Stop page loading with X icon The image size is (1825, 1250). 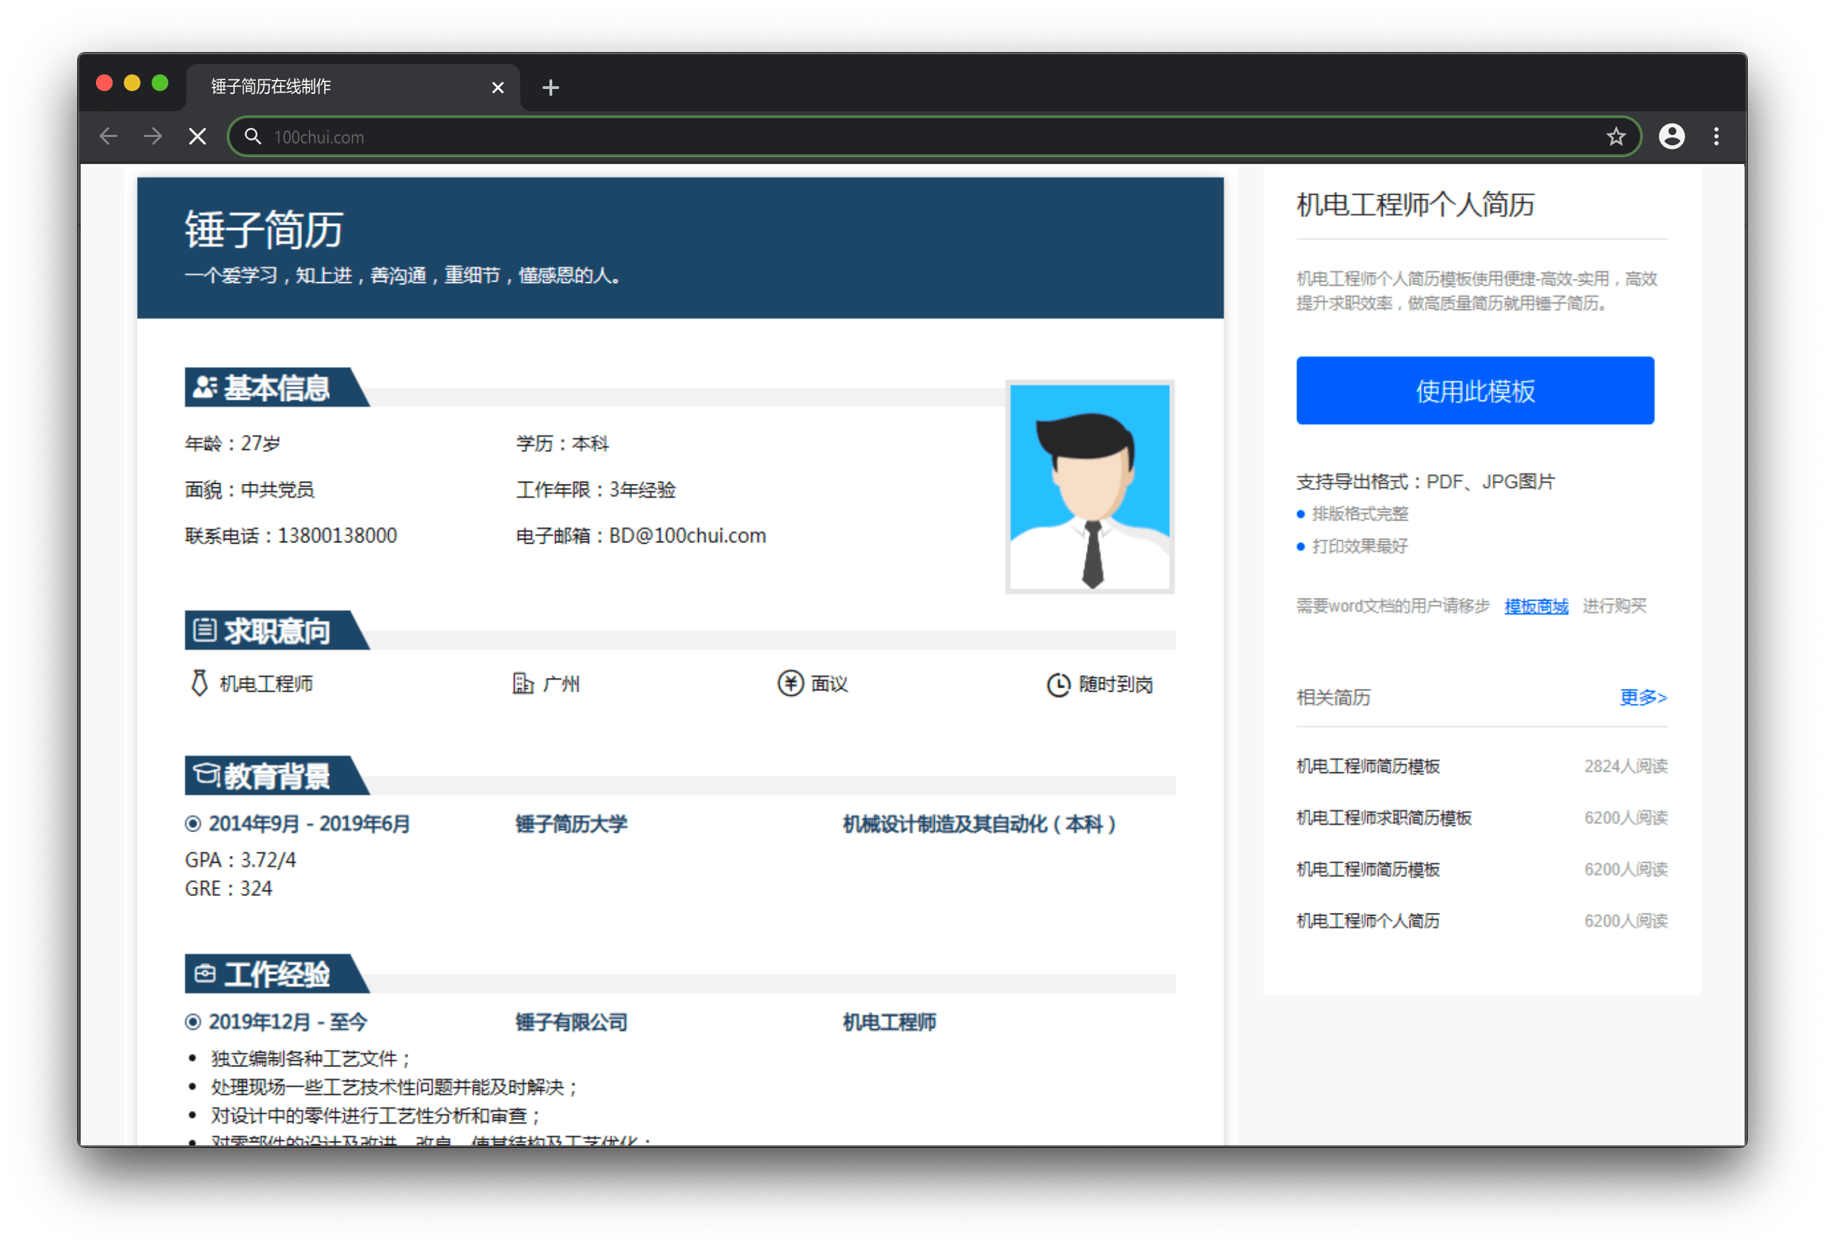click(x=198, y=137)
